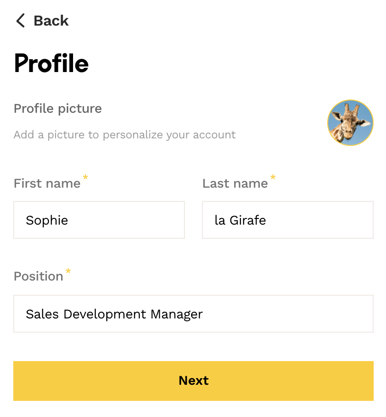Image resolution: width=386 pixels, height=417 pixels.
Task: Click the word 'Girafe' in Last name field
Action: [248, 220]
